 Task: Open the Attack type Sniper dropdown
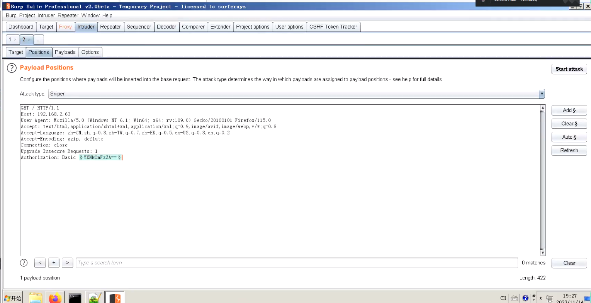point(296,94)
